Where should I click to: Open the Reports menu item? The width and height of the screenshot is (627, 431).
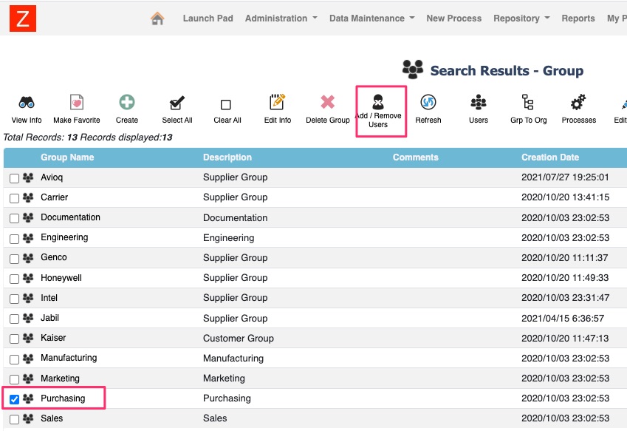click(x=578, y=18)
